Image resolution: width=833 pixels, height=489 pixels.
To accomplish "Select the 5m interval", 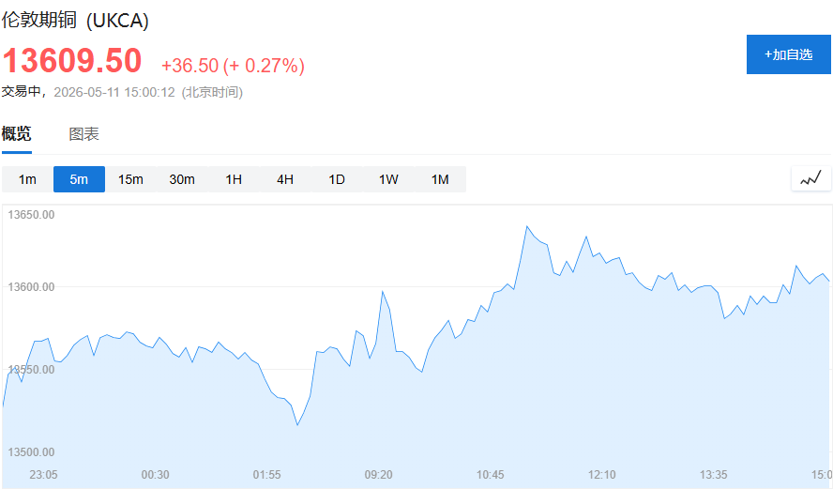I will pyautogui.click(x=79, y=179).
